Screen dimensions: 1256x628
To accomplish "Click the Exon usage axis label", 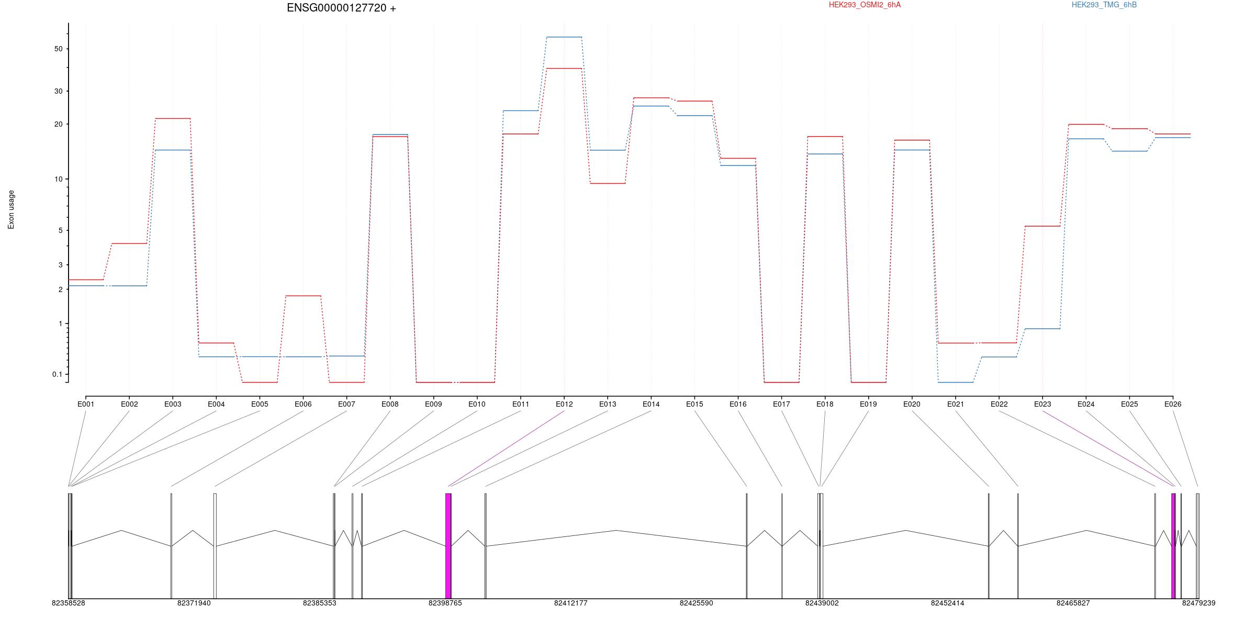I will coord(11,209).
